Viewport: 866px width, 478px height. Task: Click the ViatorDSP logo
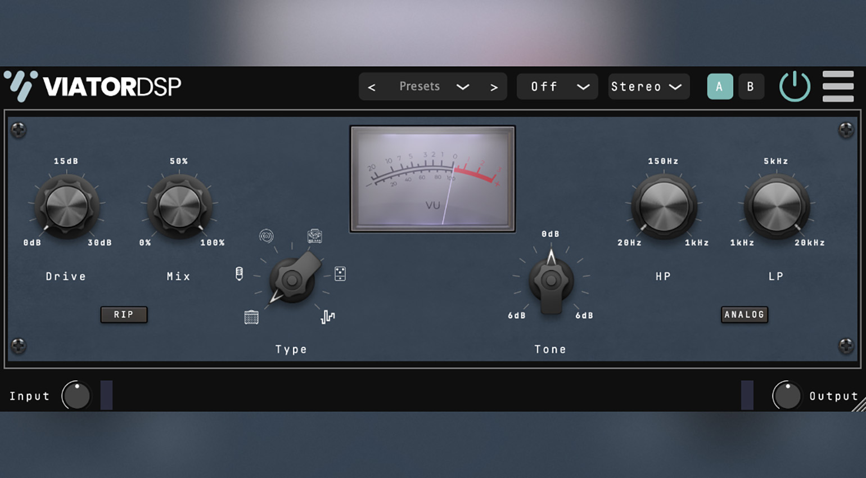coord(93,87)
